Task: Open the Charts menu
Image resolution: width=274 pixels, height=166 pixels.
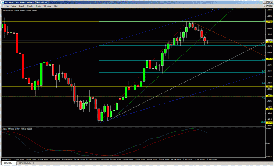Action: [30, 6]
